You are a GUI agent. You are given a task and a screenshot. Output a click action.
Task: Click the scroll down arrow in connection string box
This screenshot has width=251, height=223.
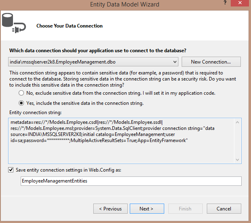click(238, 159)
